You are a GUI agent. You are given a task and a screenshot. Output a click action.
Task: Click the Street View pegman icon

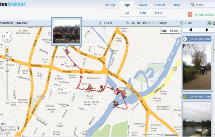(x=7, y=50)
